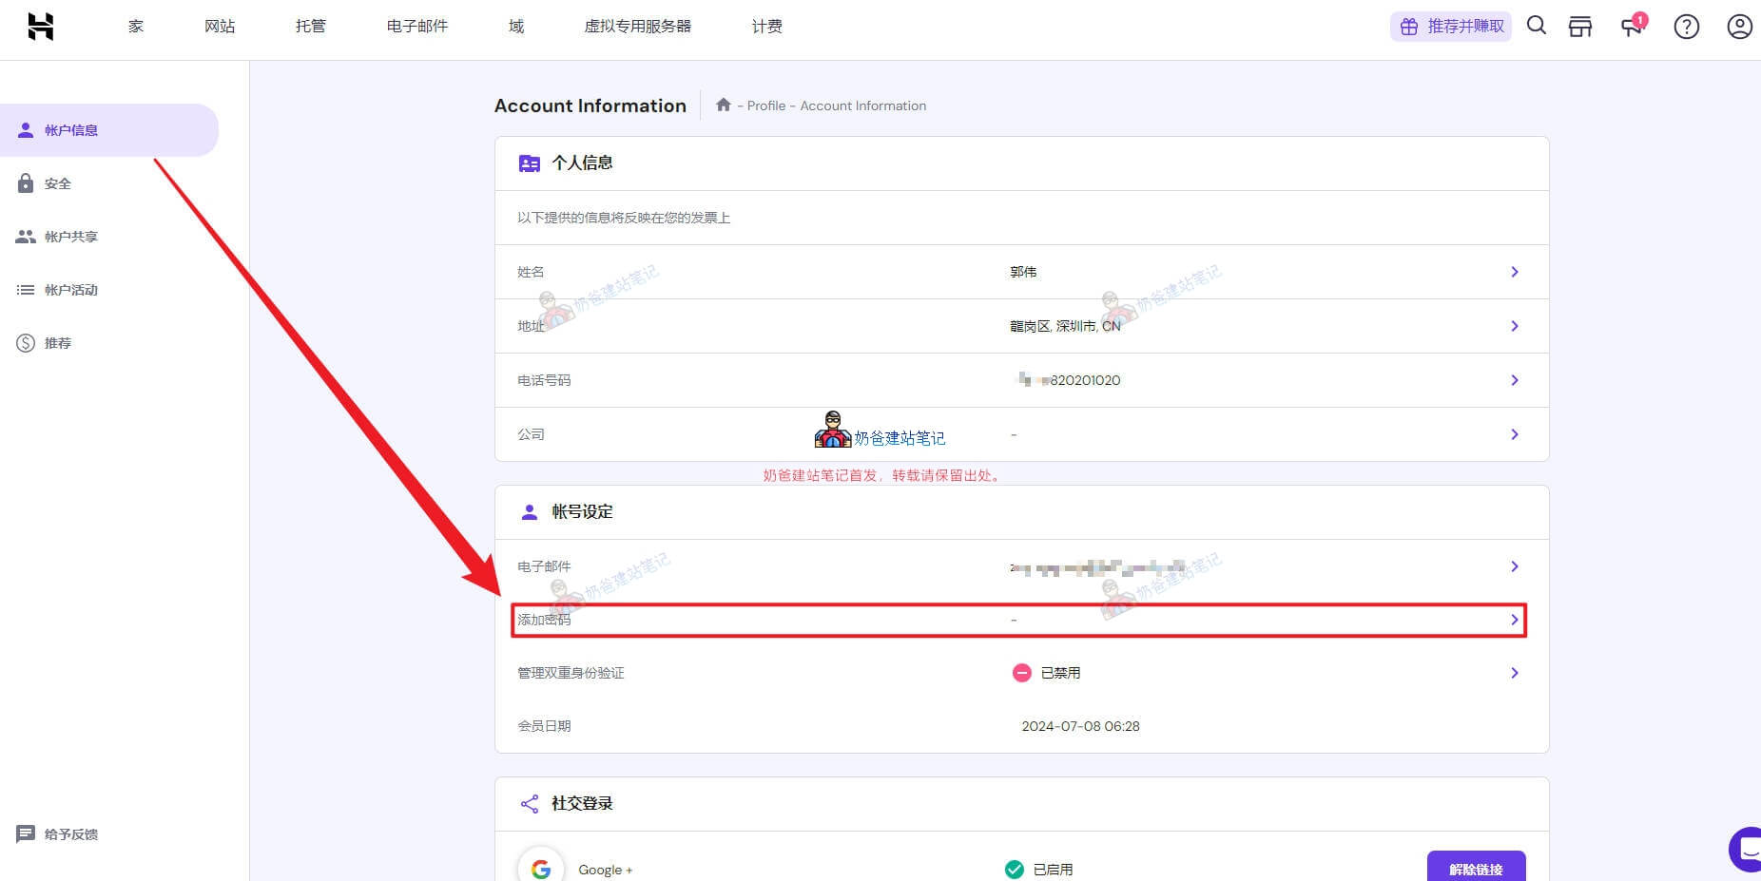Click the breadcrumb home icon
Image resolution: width=1761 pixels, height=881 pixels.
(724, 105)
